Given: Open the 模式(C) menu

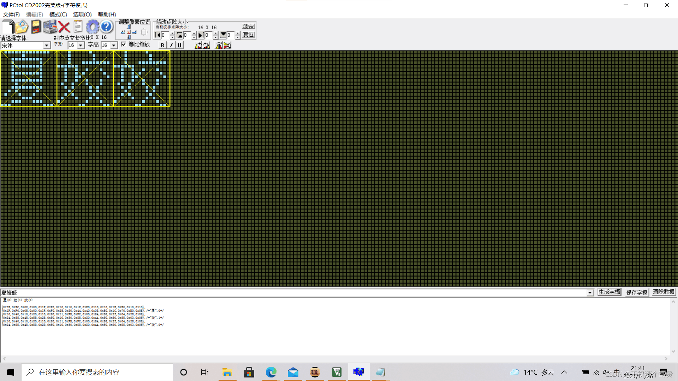Looking at the screenshot, I should 58,14.
